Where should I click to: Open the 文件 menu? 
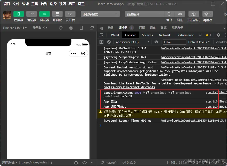[16, 4]
